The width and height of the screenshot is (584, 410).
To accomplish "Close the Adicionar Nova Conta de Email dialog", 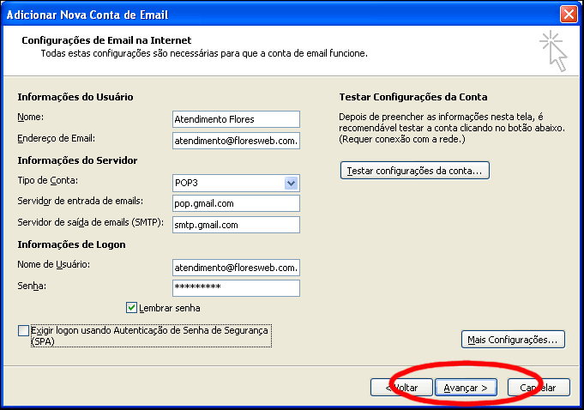I will (569, 15).
